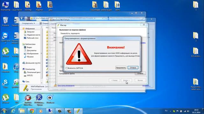The image size is (204, 114).
Task: Open uTorrent shortcut beside Tor folder
Action: pyautogui.click(x=5, y=52)
